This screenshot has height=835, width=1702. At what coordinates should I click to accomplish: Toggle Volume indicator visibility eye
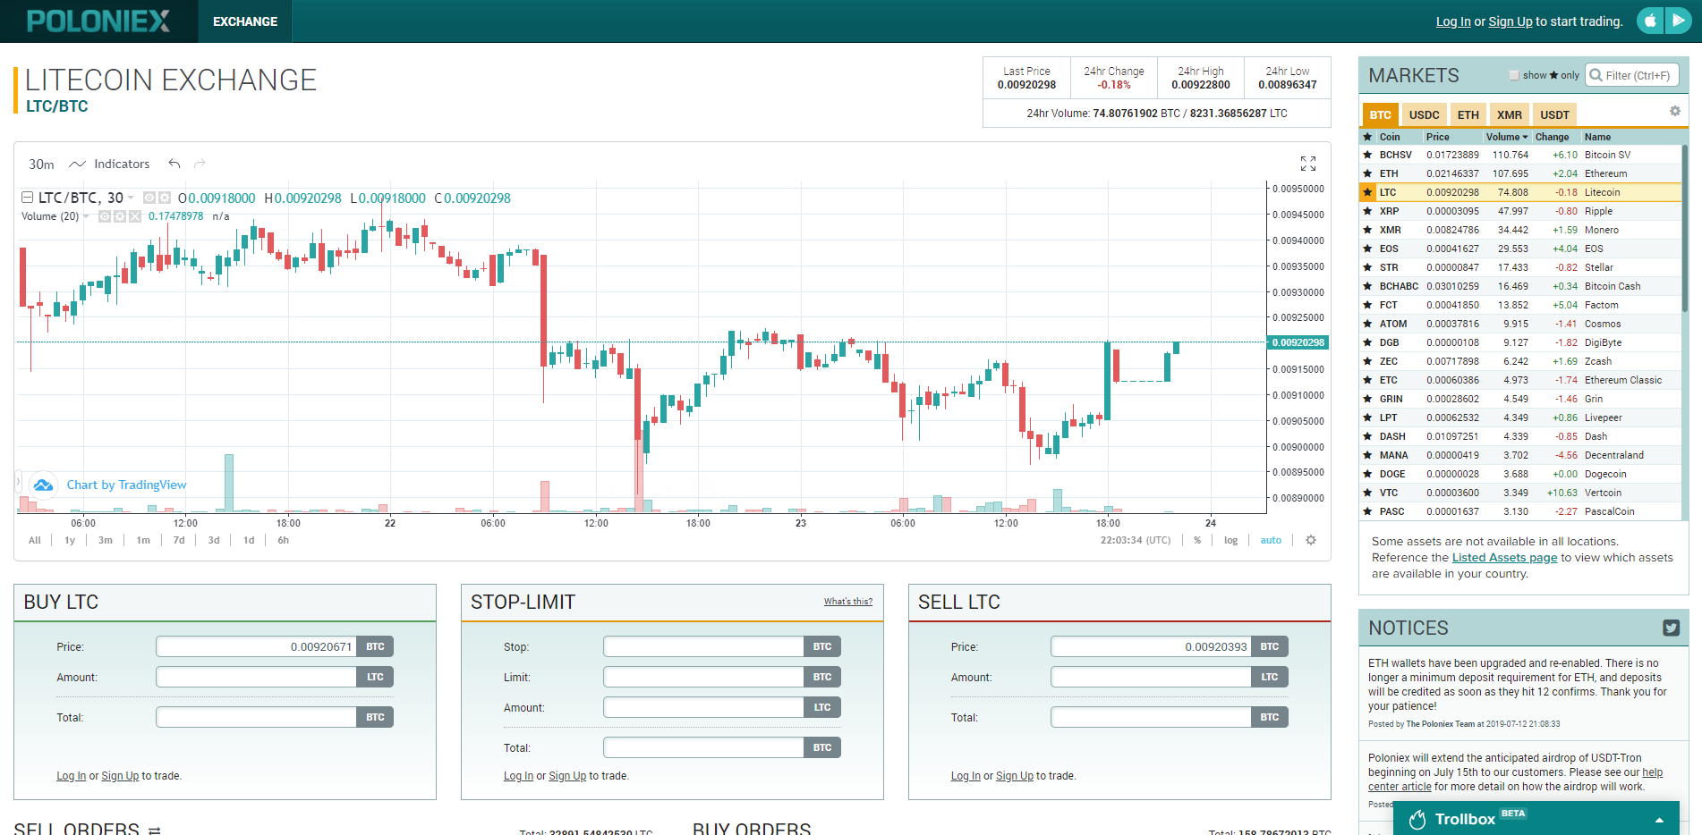[105, 216]
